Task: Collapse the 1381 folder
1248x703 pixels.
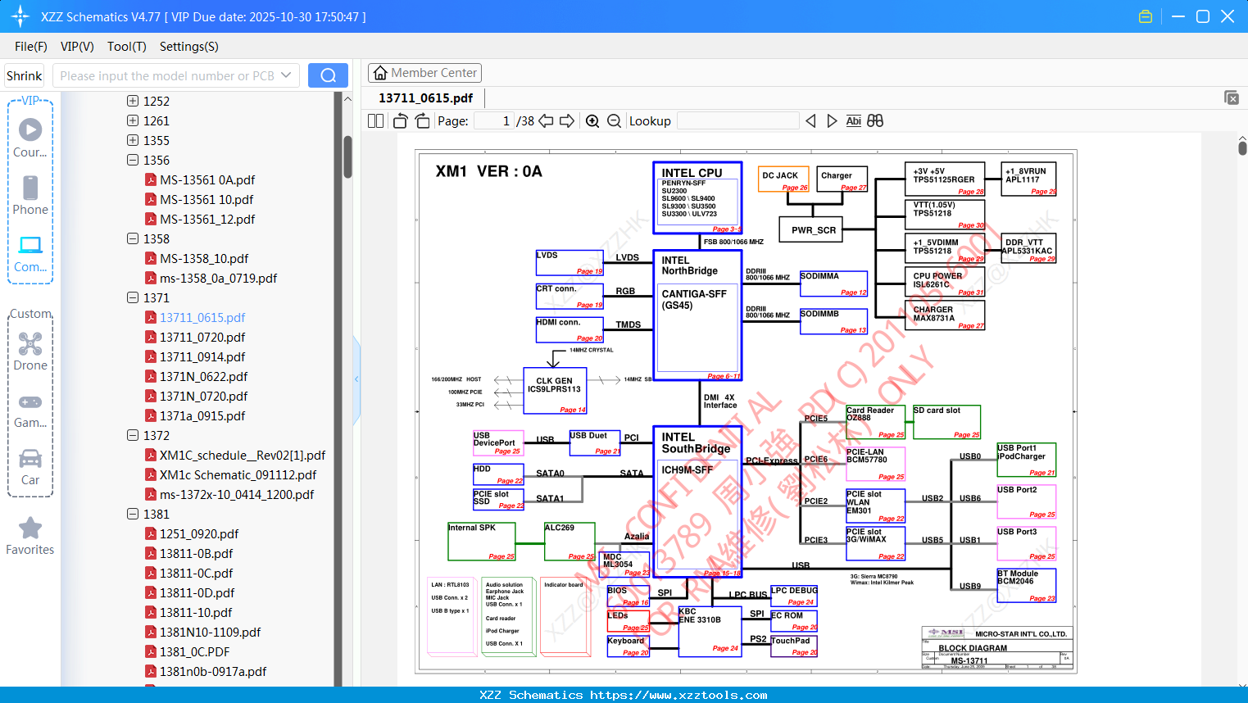Action: tap(133, 514)
